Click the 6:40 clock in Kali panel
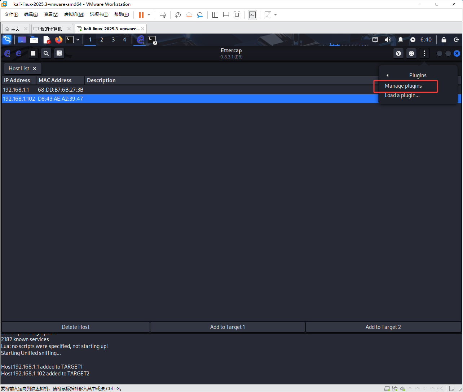Image resolution: width=463 pixels, height=392 pixels. point(426,40)
